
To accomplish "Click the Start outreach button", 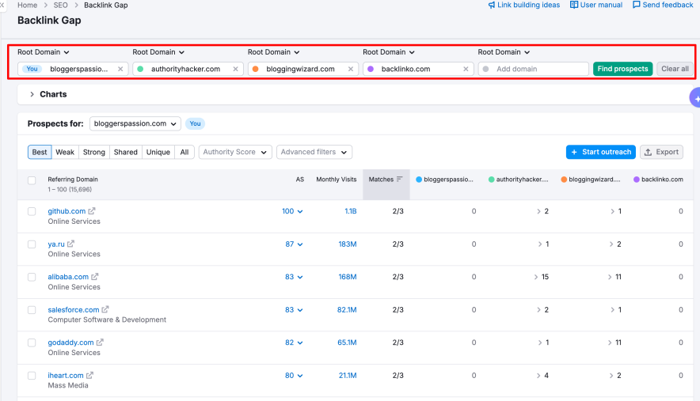I will 600,152.
